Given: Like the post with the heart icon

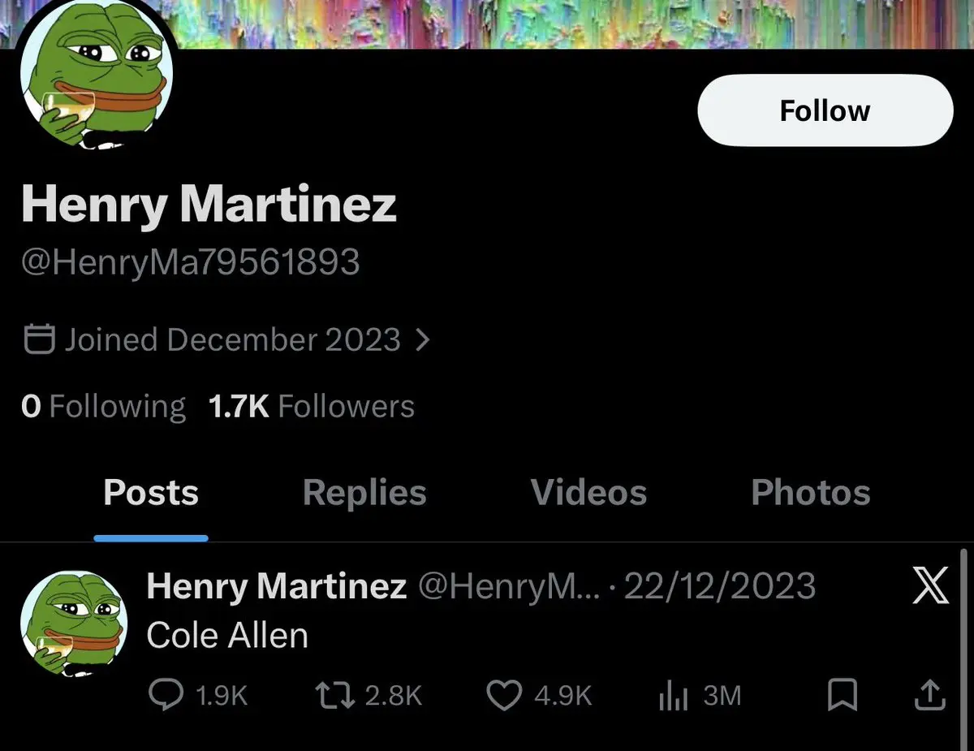Looking at the screenshot, I should point(503,696).
